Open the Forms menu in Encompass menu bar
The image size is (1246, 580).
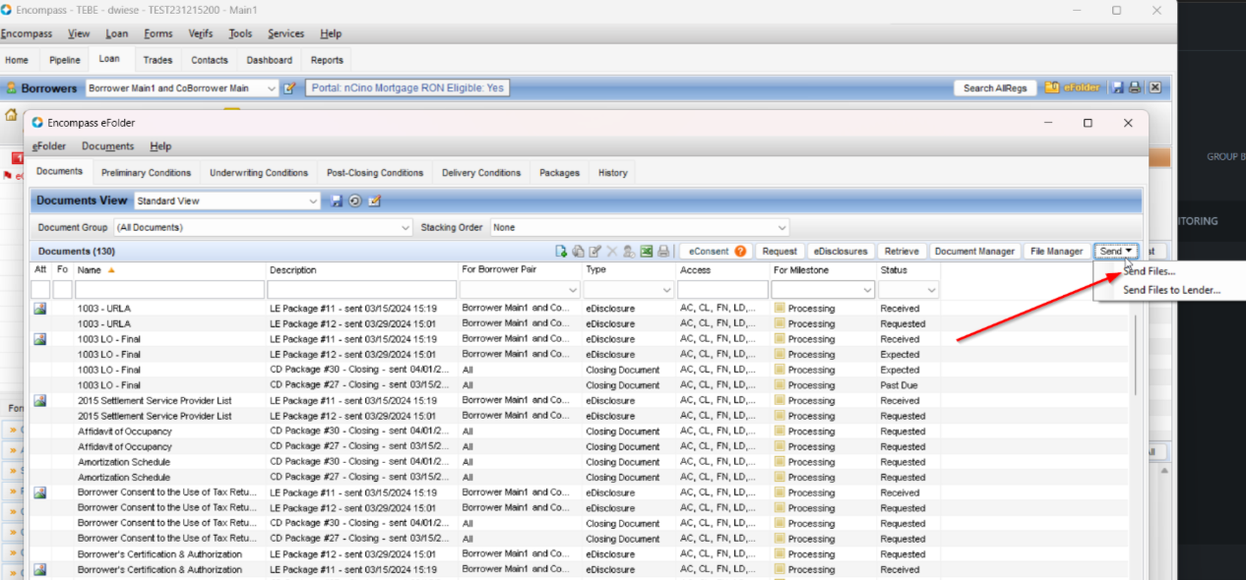pos(157,33)
